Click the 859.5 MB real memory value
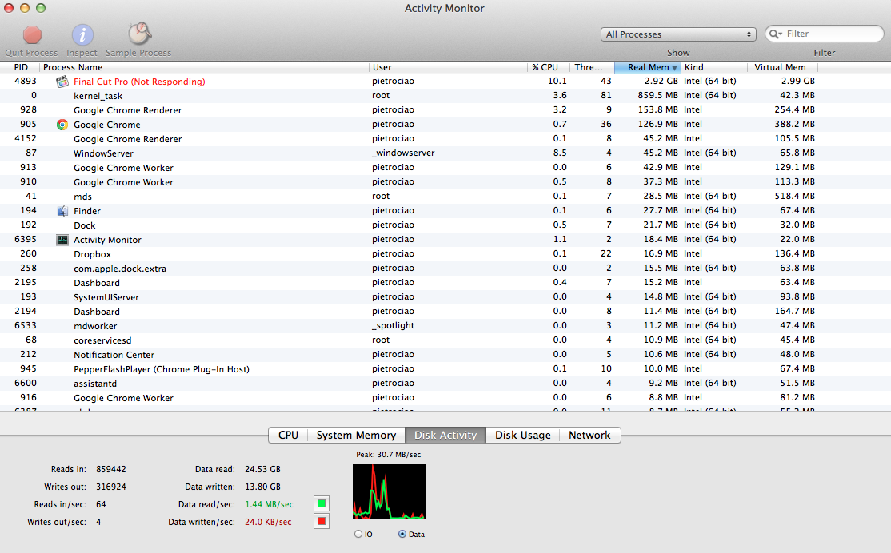 click(x=657, y=95)
